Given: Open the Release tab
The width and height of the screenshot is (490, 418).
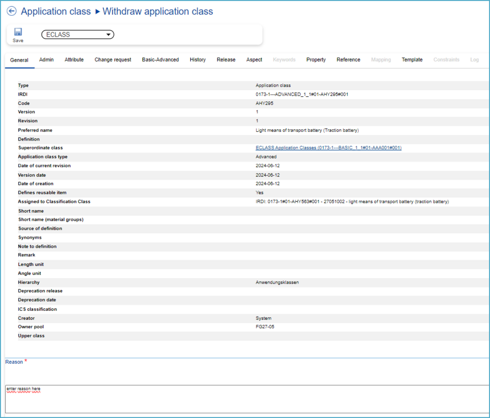Looking at the screenshot, I should tap(226, 60).
